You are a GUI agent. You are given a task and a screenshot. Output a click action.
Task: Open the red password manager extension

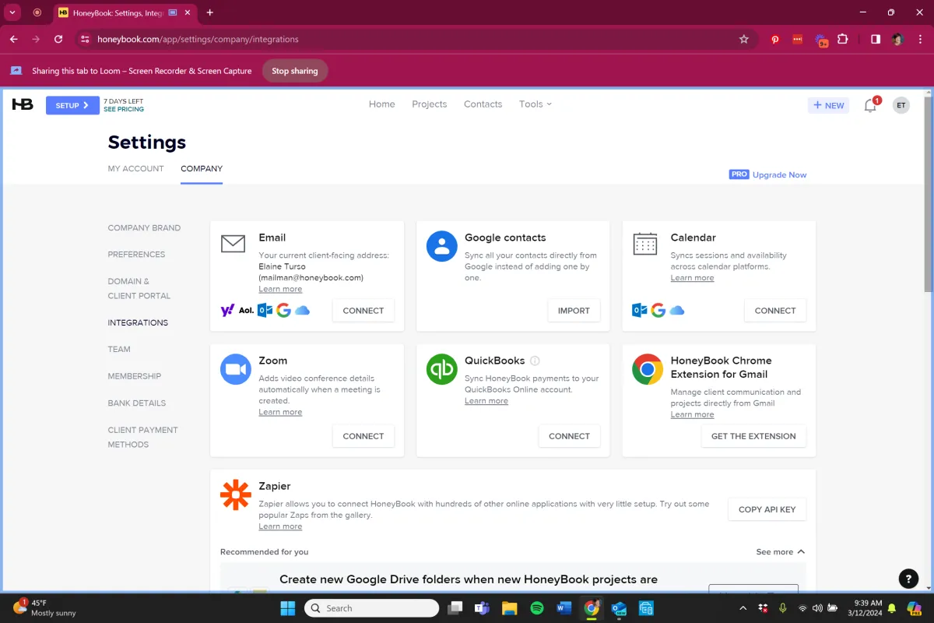(798, 39)
